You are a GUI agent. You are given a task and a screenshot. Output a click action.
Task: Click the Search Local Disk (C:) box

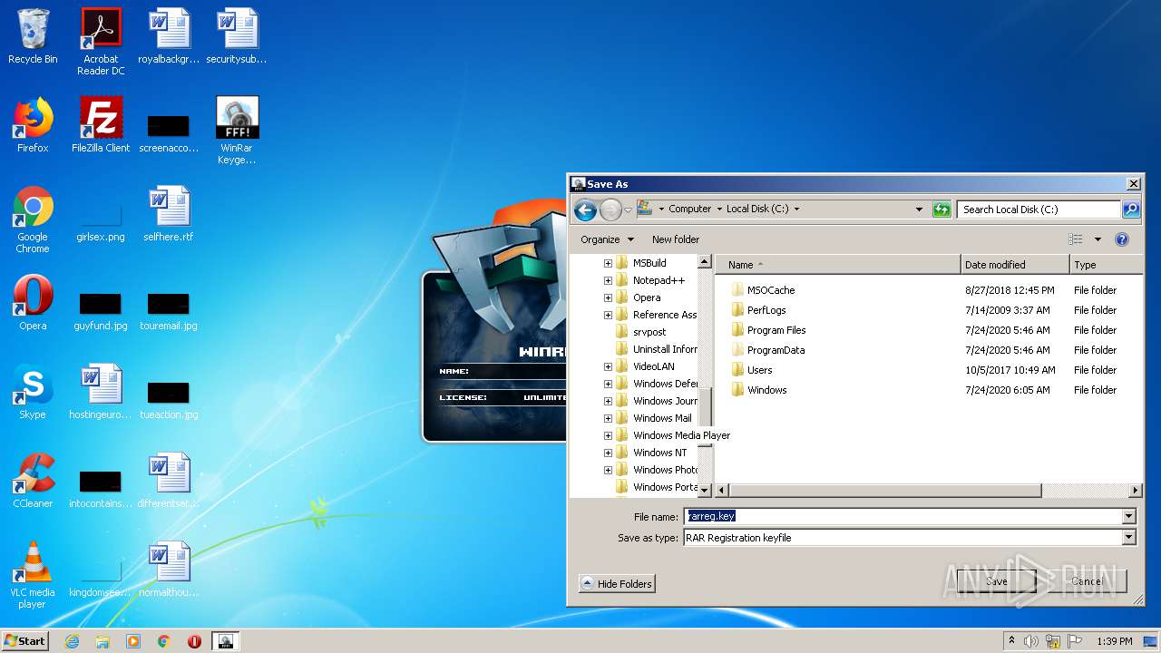click(1039, 210)
